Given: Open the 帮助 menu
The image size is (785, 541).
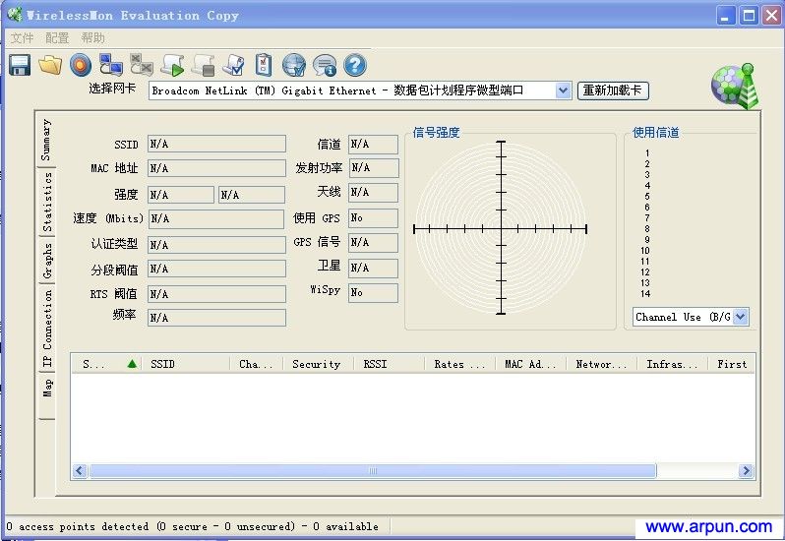Looking at the screenshot, I should pyautogui.click(x=92, y=37).
